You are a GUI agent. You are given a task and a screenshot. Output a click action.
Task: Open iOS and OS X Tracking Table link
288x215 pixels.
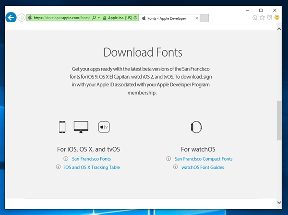tap(92, 167)
